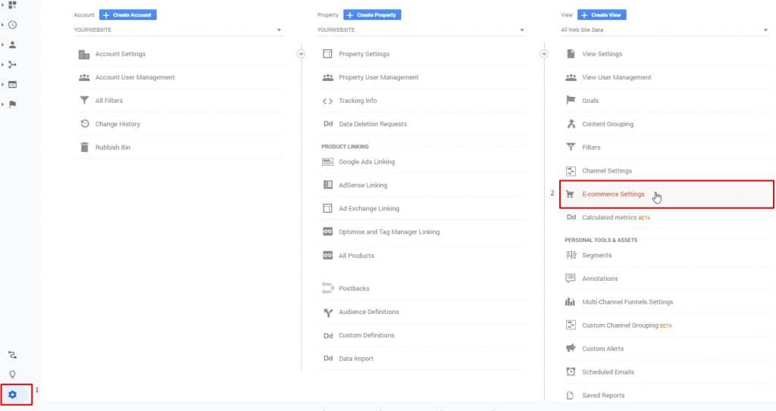Image resolution: width=776 pixels, height=411 pixels.
Task: Open the Attribution icon above the lightbulb
Action: [12, 355]
